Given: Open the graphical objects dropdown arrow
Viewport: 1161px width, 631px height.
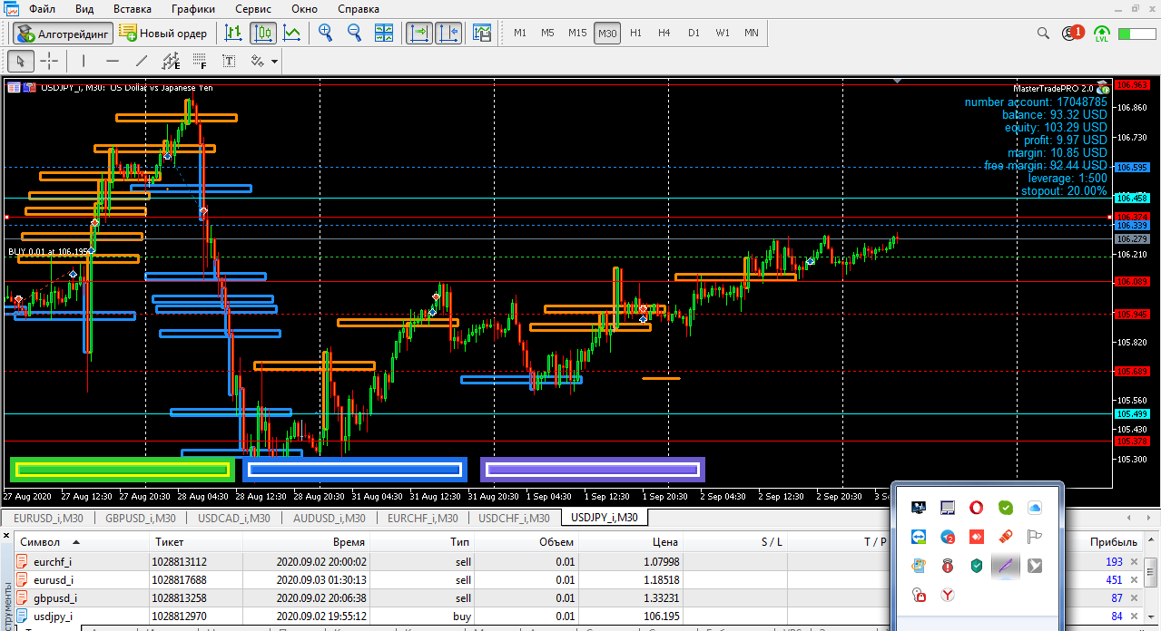Looking at the screenshot, I should coord(274,62).
